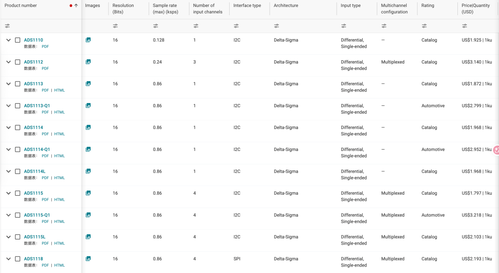Open the PDF datasheet for ADS1110

(45, 46)
